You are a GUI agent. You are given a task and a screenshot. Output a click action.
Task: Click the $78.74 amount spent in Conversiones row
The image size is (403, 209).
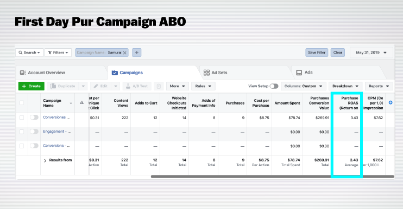pyautogui.click(x=294, y=118)
